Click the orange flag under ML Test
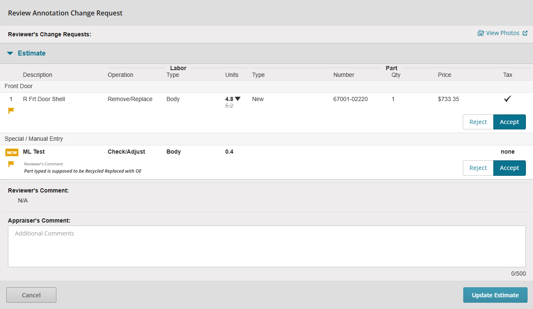 tap(11, 164)
